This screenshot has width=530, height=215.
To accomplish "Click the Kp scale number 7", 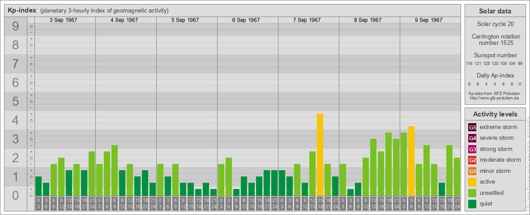I will pyautogui.click(x=16, y=64).
